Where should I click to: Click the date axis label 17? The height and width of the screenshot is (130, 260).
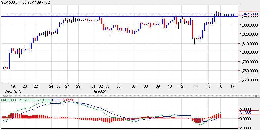click(x=233, y=86)
